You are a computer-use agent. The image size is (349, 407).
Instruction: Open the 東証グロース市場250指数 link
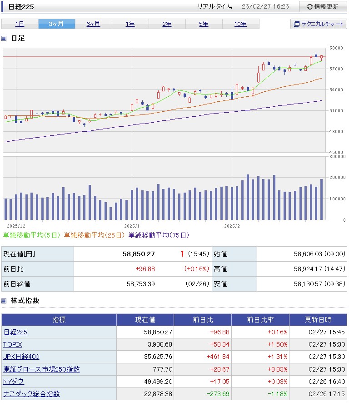41,369
